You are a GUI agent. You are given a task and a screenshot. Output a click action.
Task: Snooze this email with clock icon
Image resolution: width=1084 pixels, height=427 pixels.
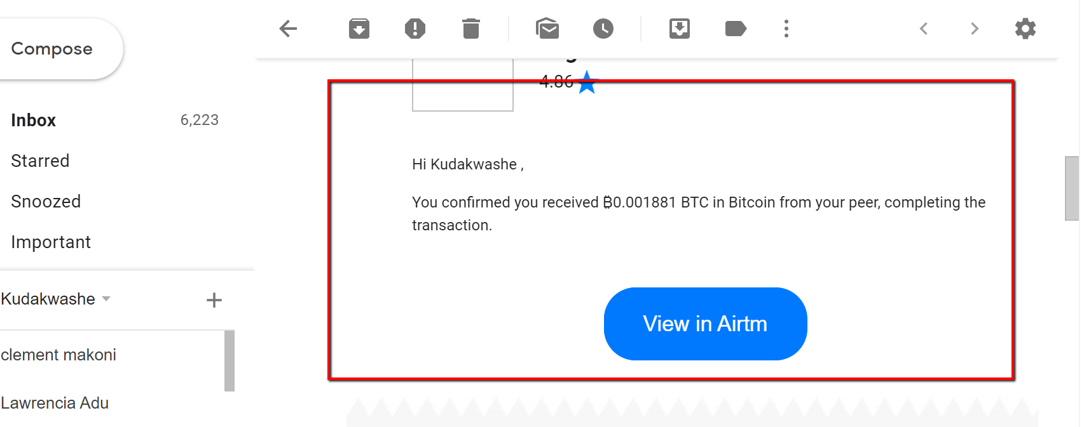[603, 29]
